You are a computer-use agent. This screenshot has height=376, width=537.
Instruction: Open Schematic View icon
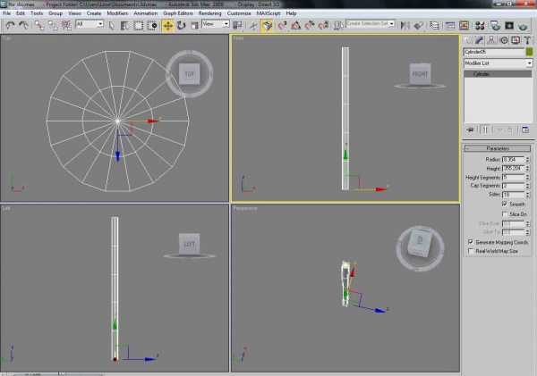[x=464, y=26]
